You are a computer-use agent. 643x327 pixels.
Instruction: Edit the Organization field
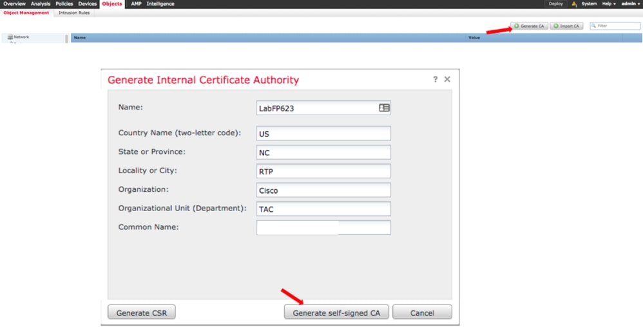[323, 190]
